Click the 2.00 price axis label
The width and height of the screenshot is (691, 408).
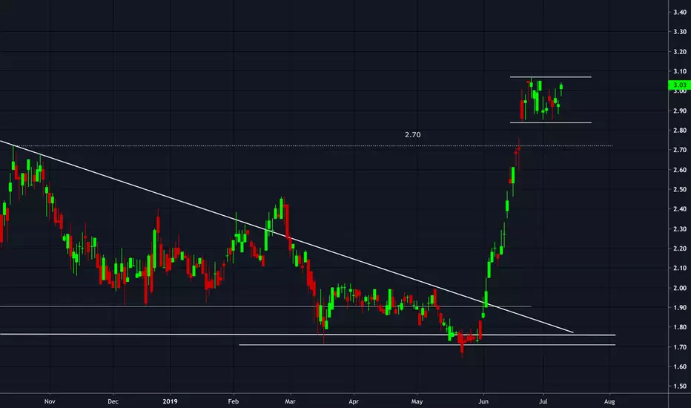coord(680,288)
